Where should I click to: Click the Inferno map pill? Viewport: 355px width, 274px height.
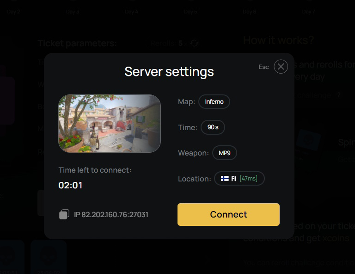214,101
